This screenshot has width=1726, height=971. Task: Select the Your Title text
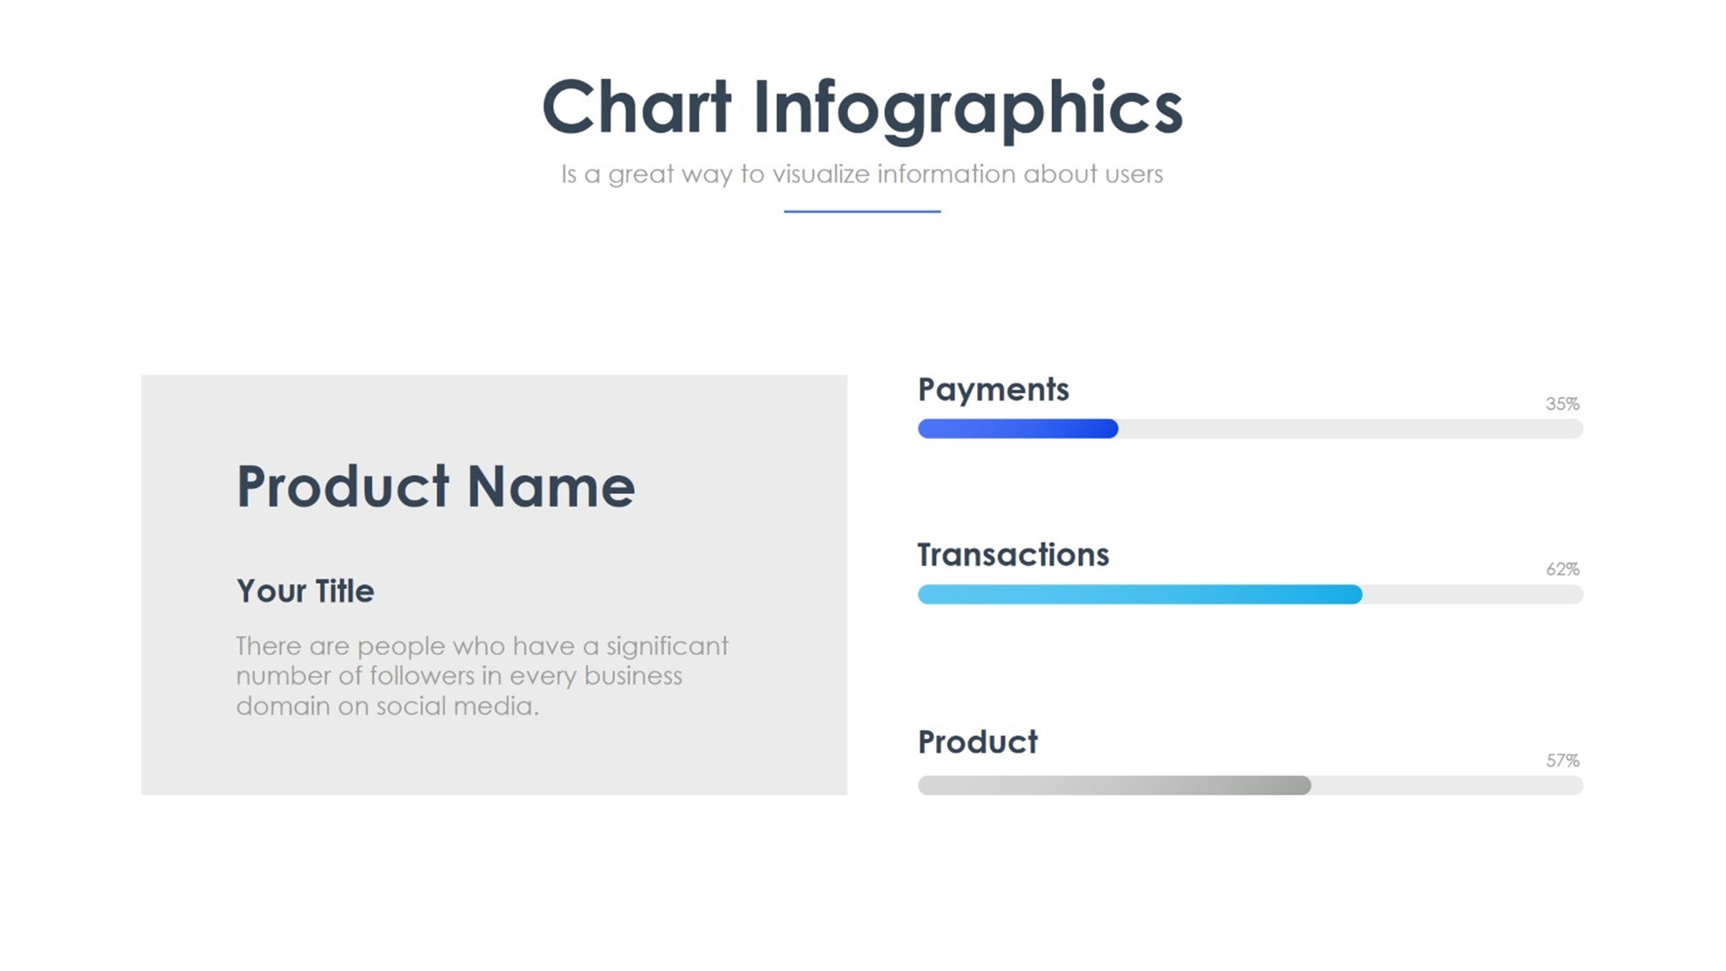pos(305,591)
